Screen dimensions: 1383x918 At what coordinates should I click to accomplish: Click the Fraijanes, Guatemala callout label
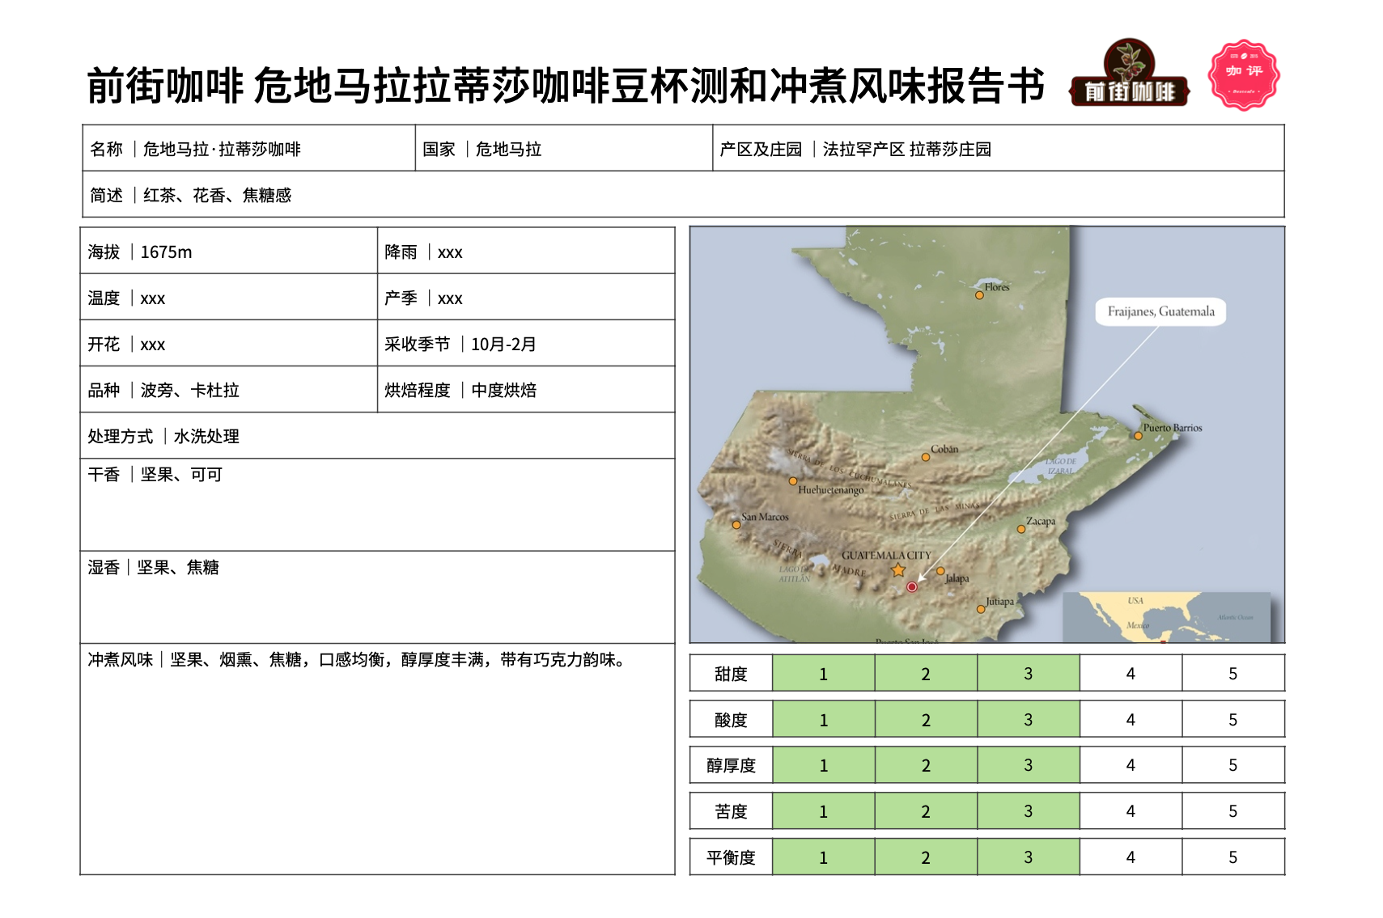(x=1160, y=311)
